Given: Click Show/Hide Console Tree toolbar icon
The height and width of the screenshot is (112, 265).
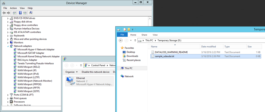Looking at the screenshot, I should point(14,13).
